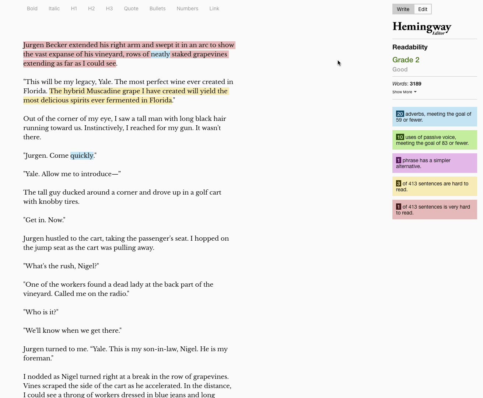The width and height of the screenshot is (483, 398).
Task: Switch to Edit mode
Action: click(423, 9)
